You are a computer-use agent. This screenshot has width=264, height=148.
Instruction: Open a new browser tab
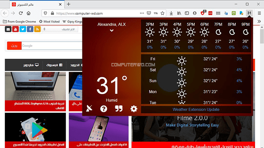point(68,4)
